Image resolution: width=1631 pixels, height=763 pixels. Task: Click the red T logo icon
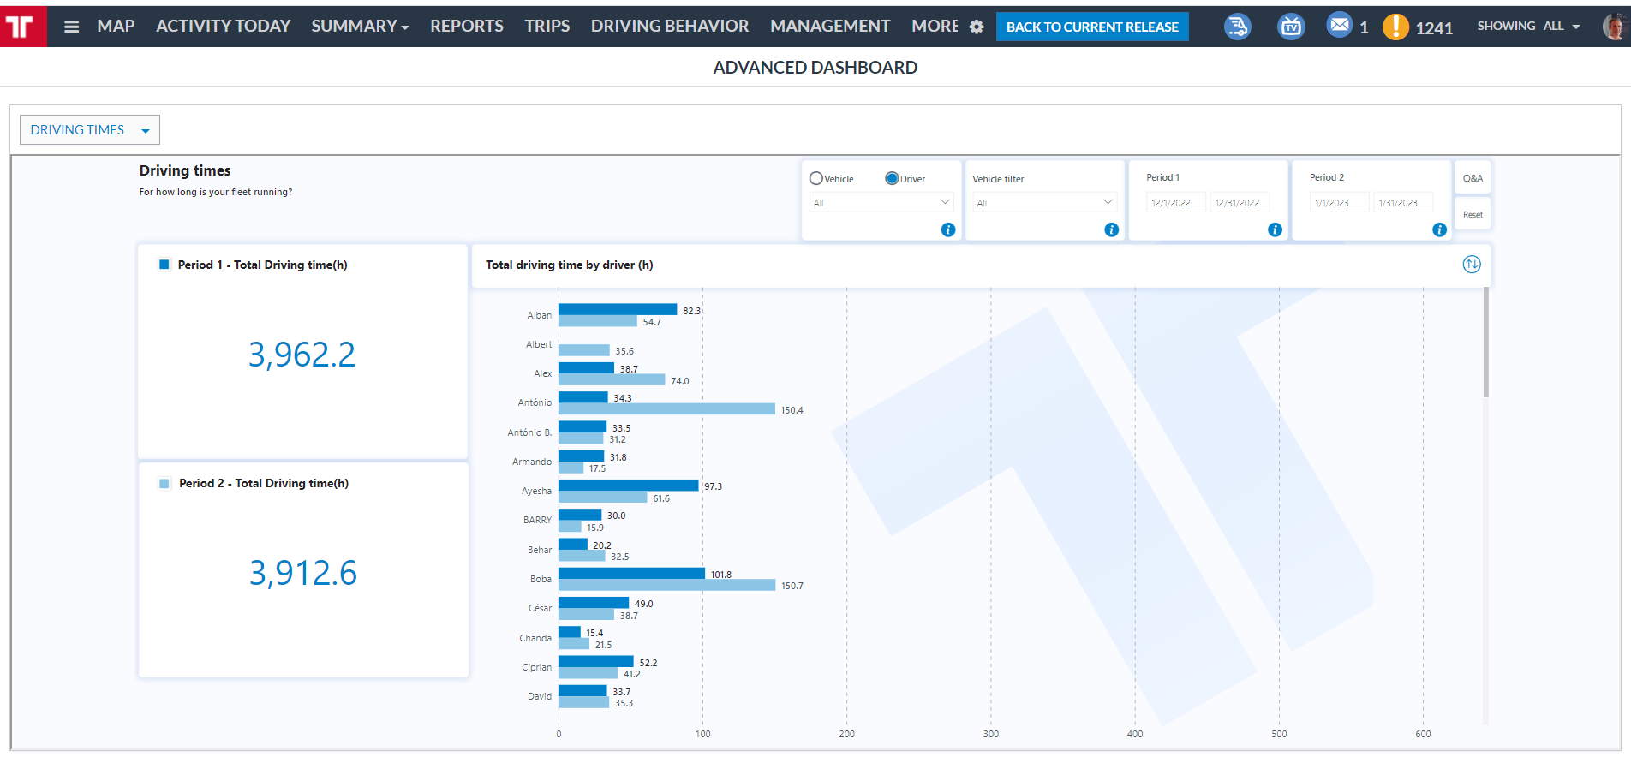21,27
